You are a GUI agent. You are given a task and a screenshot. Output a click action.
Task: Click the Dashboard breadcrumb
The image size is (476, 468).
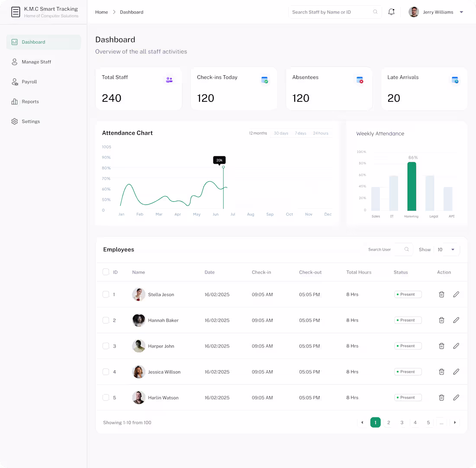(132, 12)
